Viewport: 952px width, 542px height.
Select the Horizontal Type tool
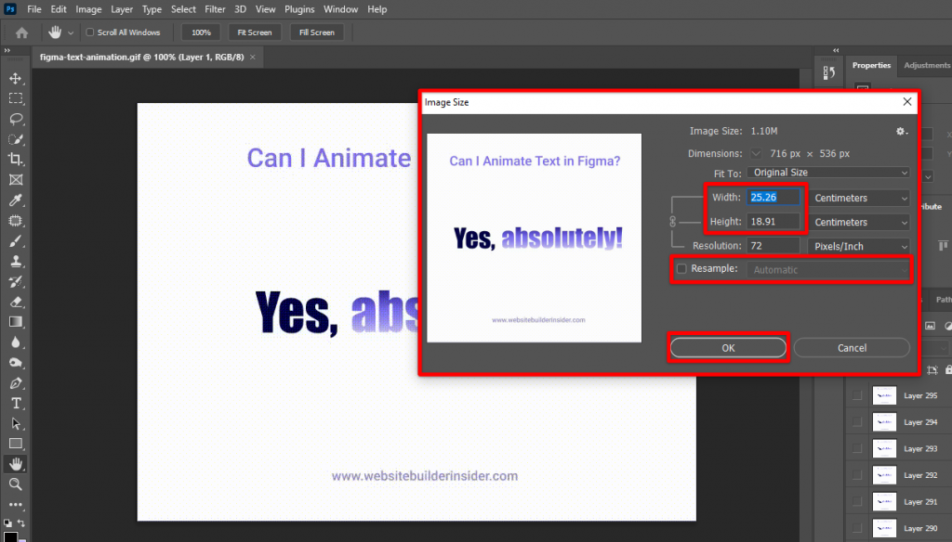pyautogui.click(x=16, y=404)
